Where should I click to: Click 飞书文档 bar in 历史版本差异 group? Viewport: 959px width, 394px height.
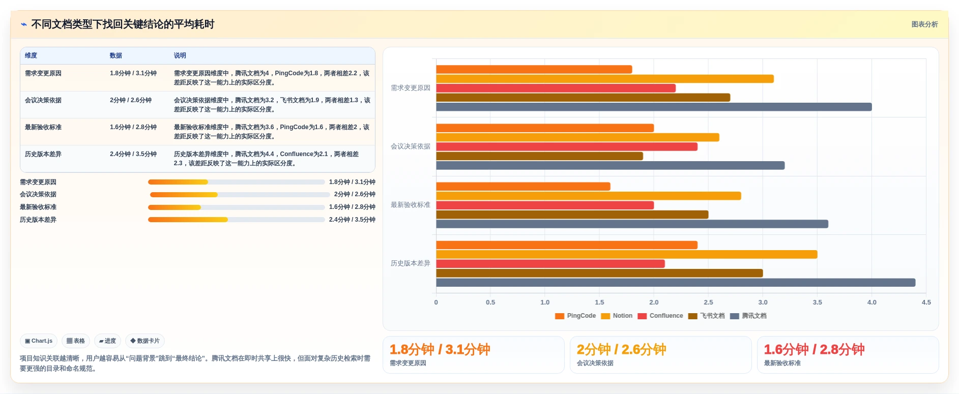pyautogui.click(x=599, y=273)
